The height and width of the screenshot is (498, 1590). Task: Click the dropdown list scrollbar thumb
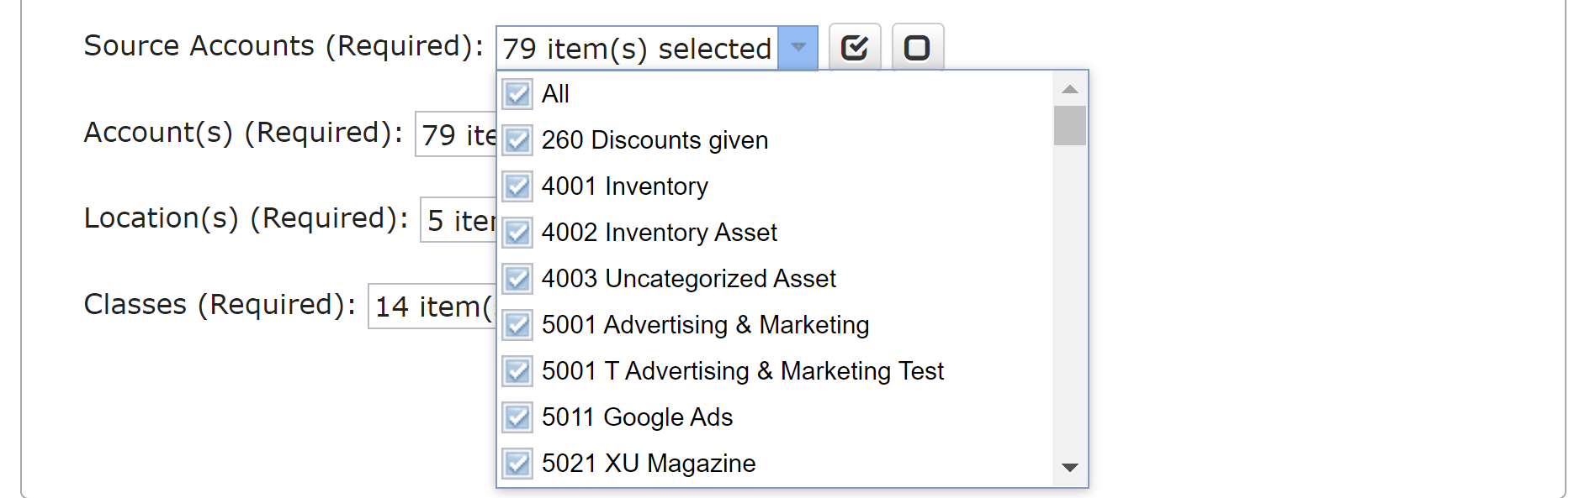1070,125
